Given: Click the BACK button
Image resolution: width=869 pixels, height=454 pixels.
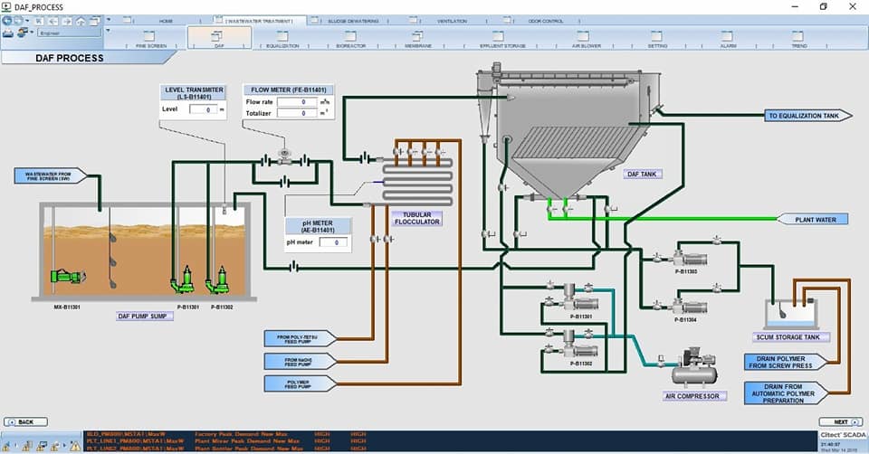Looking at the screenshot, I should coord(25,421).
